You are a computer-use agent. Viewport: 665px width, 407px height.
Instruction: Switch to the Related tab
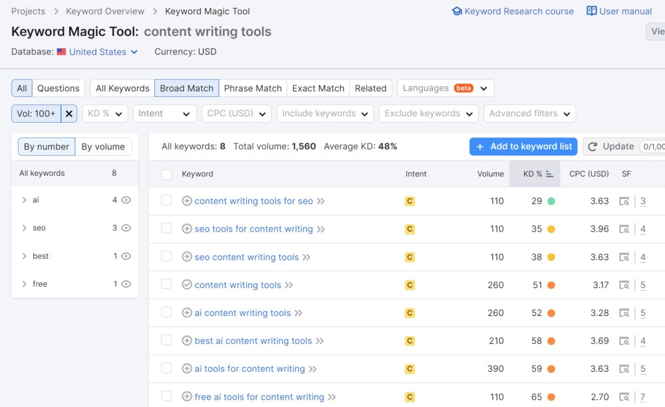[370, 88]
